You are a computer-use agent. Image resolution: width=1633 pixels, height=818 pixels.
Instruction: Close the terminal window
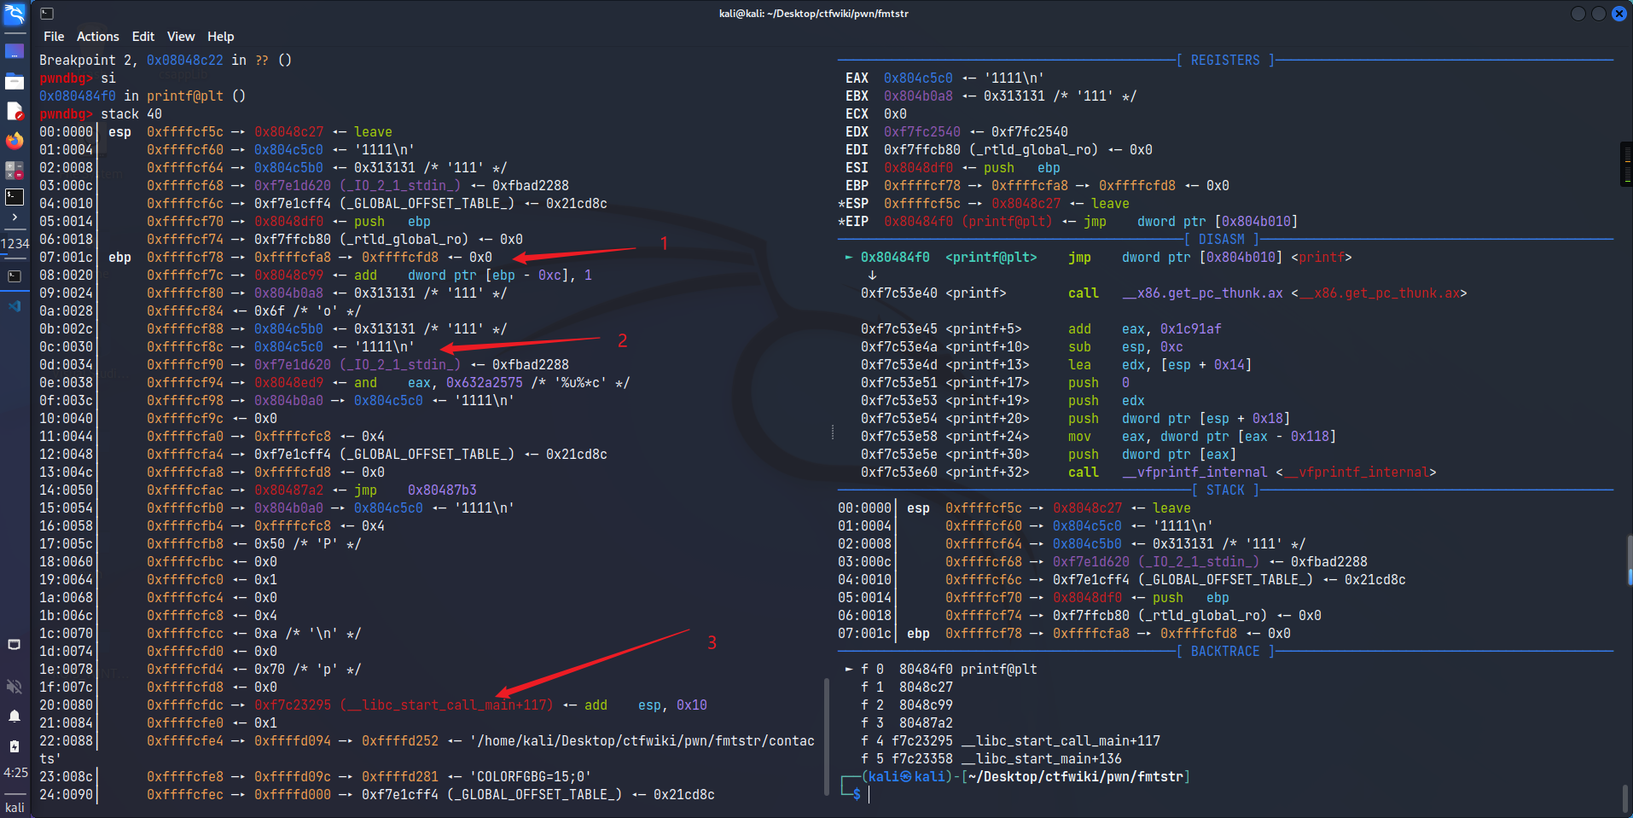[x=1619, y=14]
